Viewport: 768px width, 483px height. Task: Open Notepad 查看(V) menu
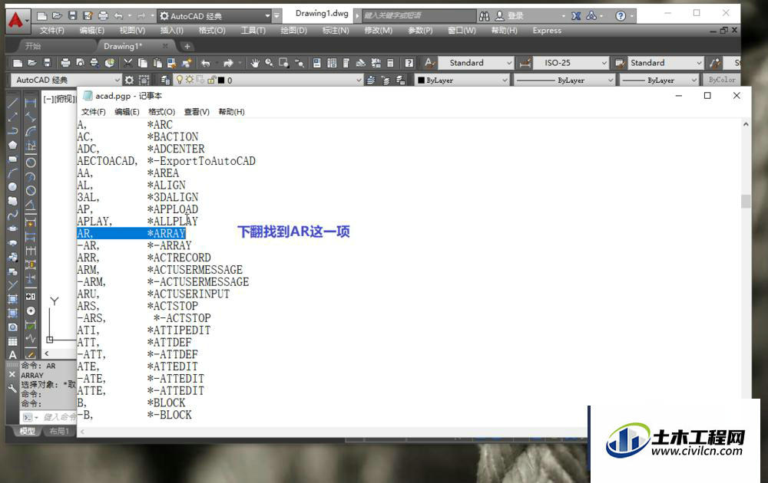pyautogui.click(x=197, y=111)
